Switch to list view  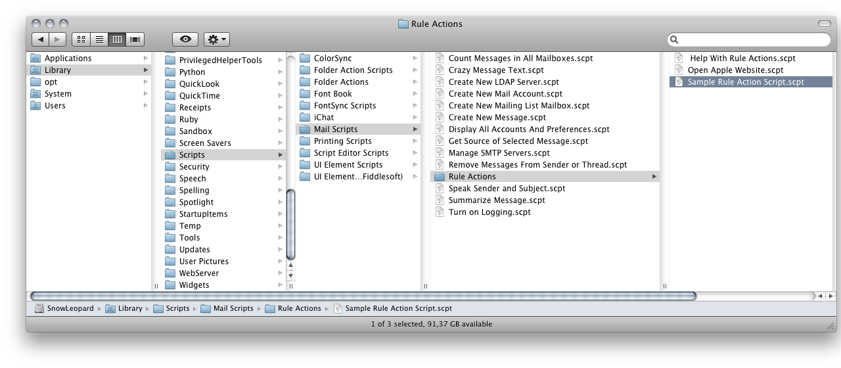pos(99,39)
